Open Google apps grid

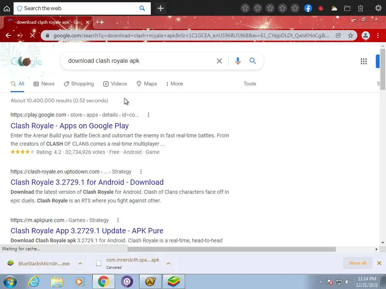[x=364, y=61]
